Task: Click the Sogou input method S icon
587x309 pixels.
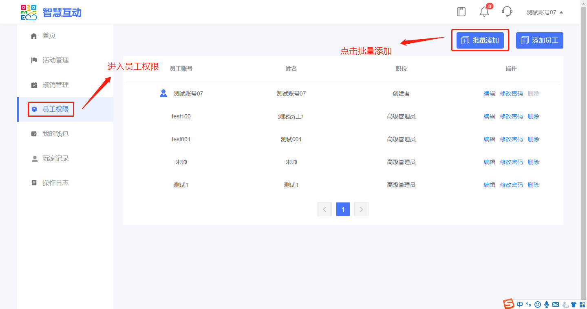Action: click(508, 304)
